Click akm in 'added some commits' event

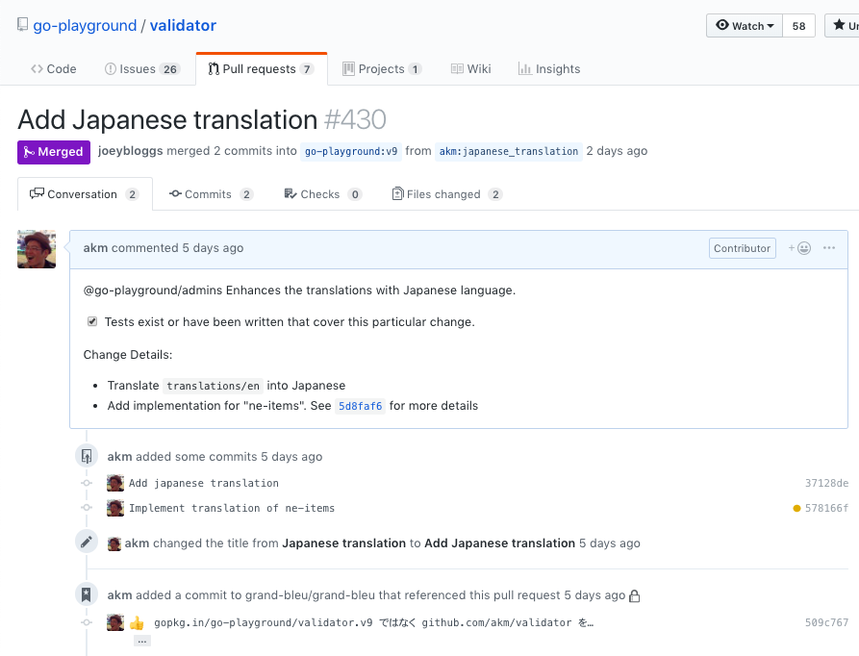click(x=119, y=457)
